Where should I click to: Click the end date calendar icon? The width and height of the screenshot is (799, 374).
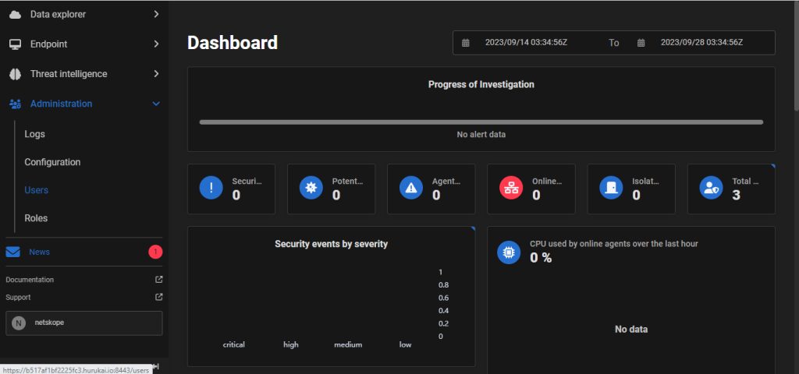pyautogui.click(x=641, y=43)
